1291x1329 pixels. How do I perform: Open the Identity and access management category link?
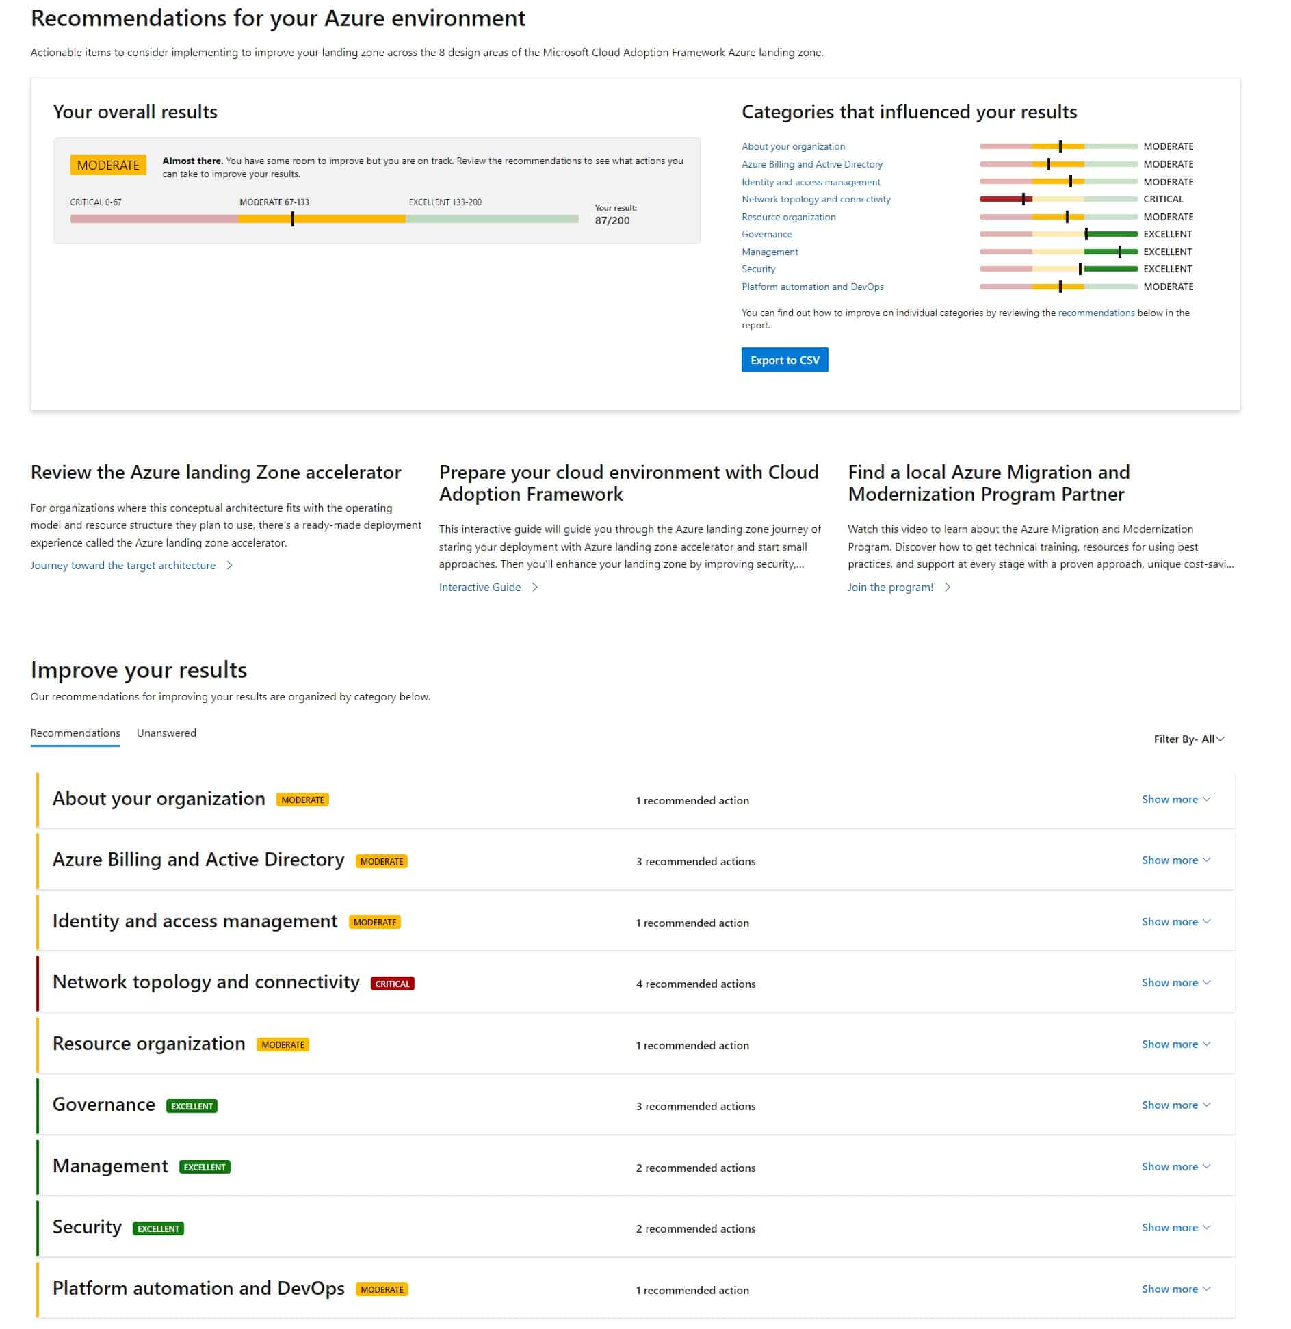(811, 182)
